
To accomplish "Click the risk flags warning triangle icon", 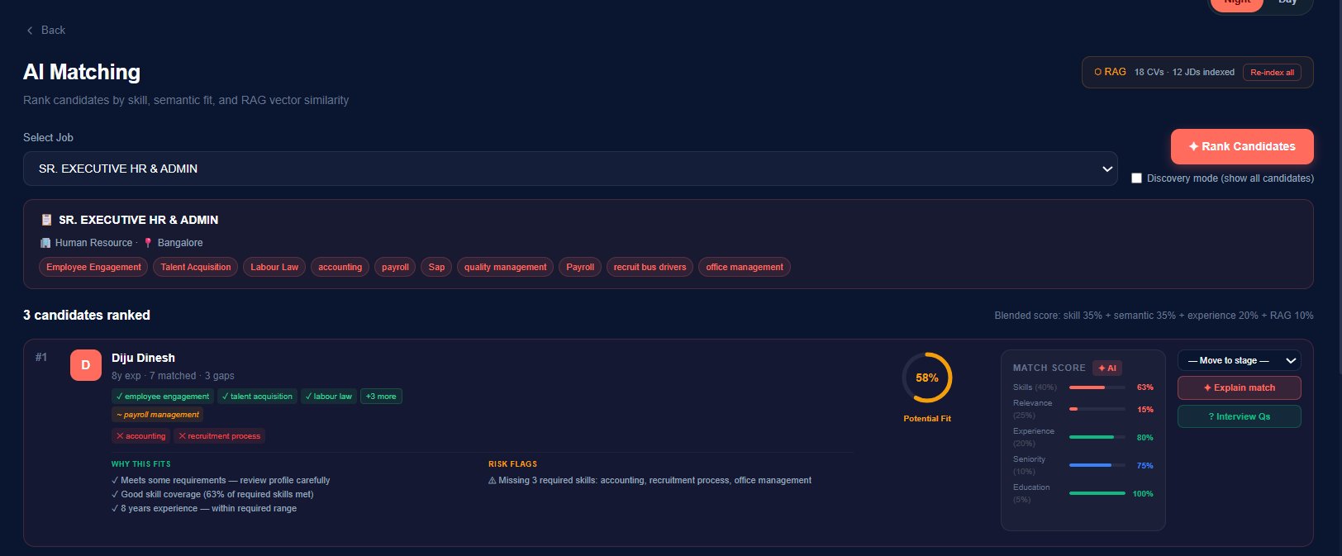I will [493, 480].
